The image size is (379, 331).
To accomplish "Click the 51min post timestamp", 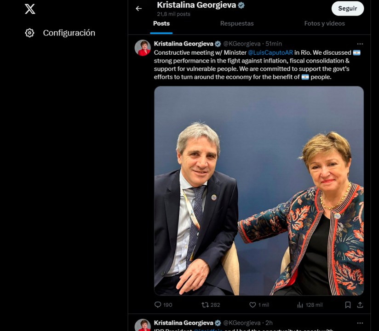I will tap(274, 44).
